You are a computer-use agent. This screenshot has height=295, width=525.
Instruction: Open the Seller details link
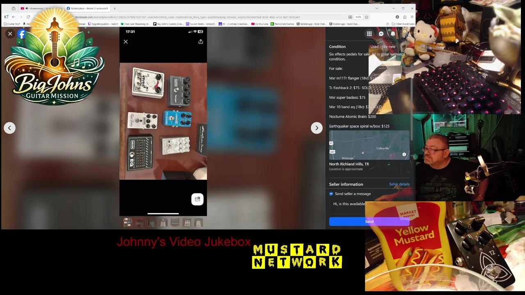[399, 184]
